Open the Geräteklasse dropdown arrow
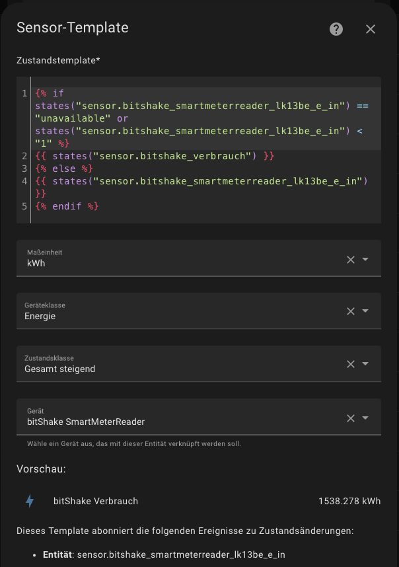The height and width of the screenshot is (567, 399). [x=365, y=311]
